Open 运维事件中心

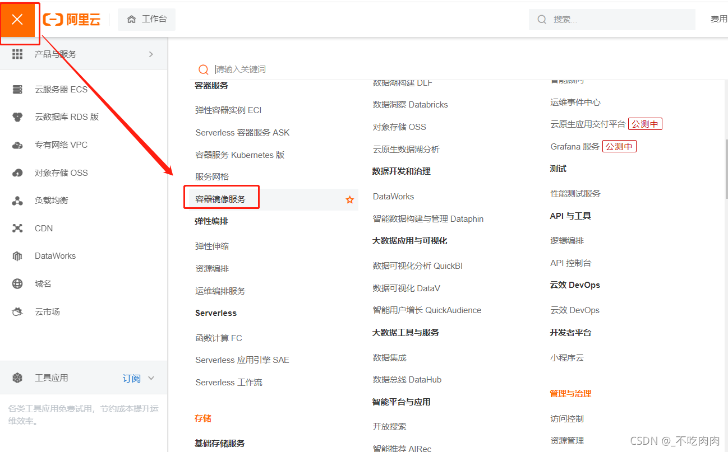click(x=575, y=102)
